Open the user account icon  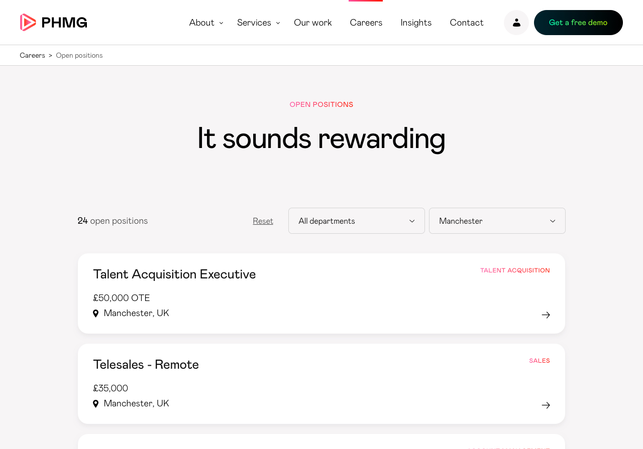pyautogui.click(x=516, y=23)
